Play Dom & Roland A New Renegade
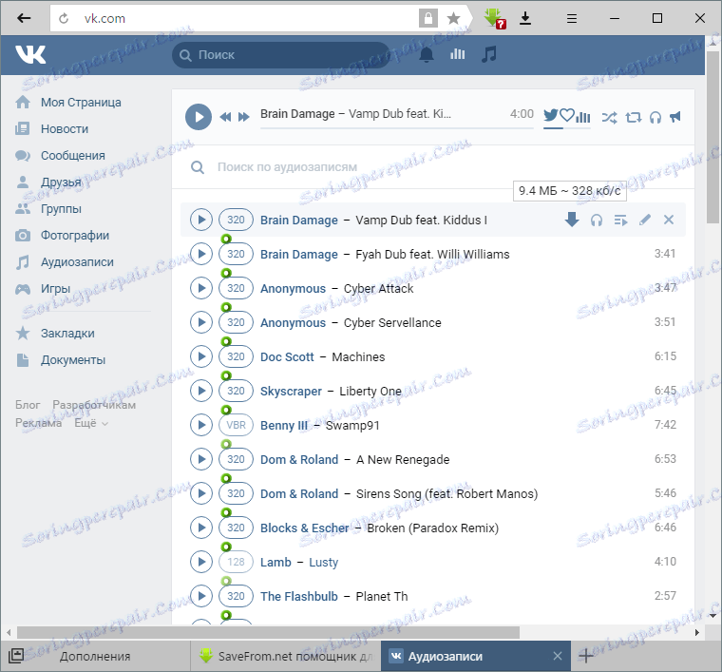722x672 pixels. point(201,459)
